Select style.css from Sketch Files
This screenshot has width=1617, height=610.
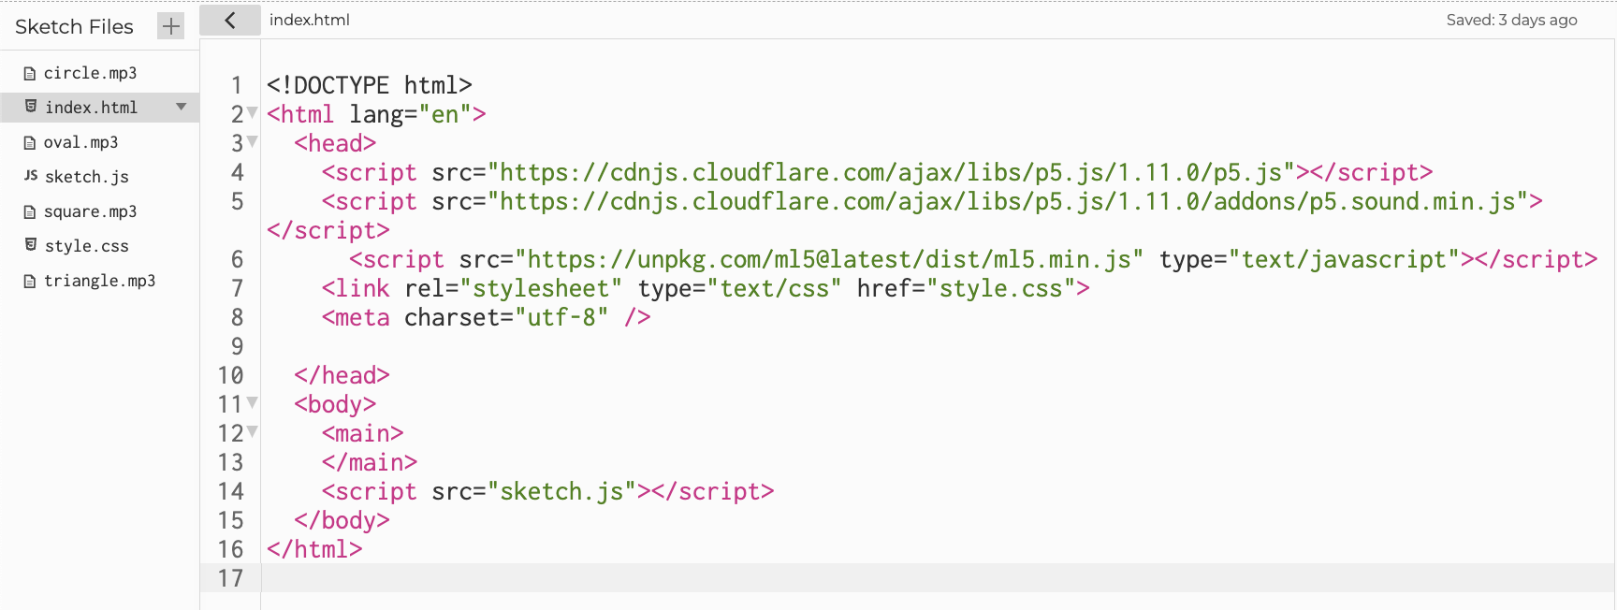(87, 246)
